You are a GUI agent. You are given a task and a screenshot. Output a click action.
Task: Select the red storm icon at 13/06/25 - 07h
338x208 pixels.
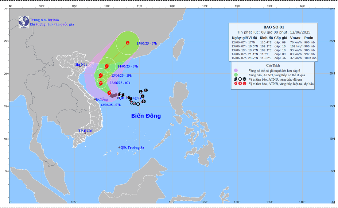click(x=101, y=84)
